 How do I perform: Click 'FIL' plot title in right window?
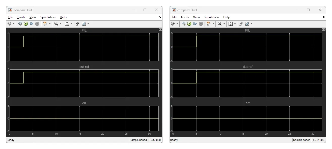point(248,31)
